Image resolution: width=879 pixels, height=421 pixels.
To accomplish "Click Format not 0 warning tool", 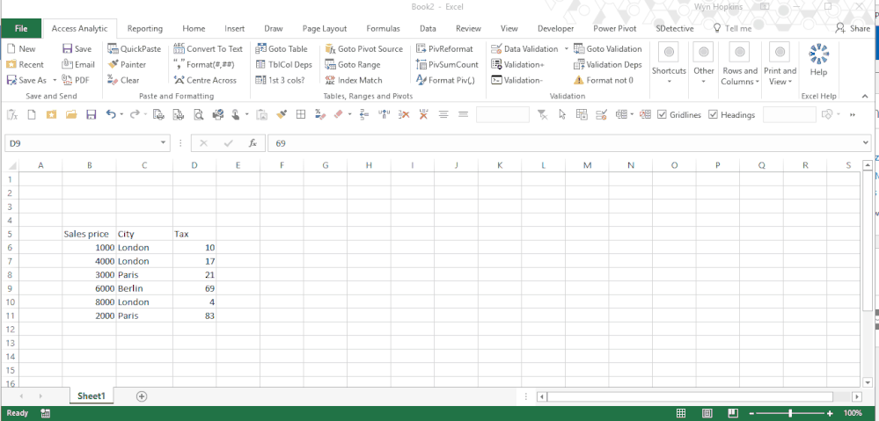I will point(604,80).
